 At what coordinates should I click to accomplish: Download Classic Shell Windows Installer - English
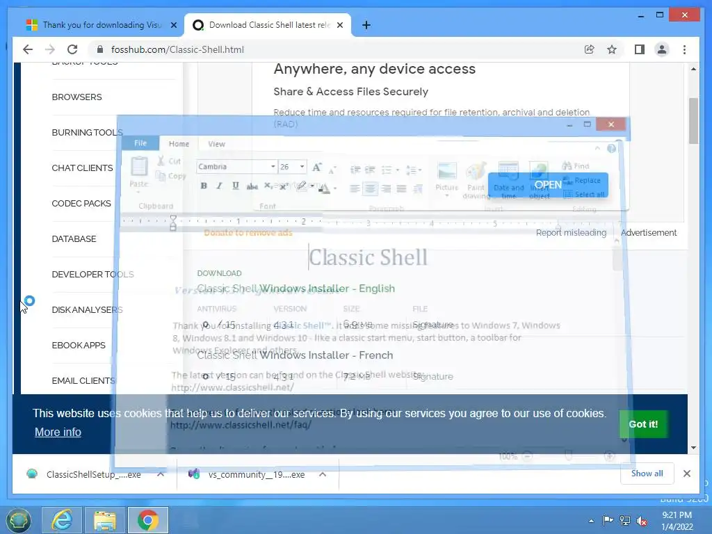point(296,289)
